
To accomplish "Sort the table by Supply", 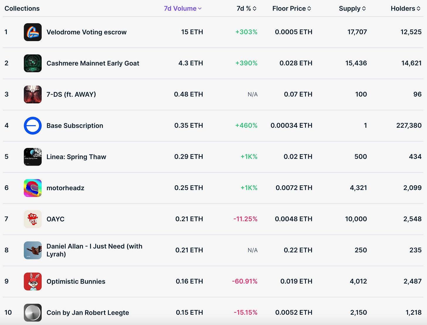I will (352, 9).
